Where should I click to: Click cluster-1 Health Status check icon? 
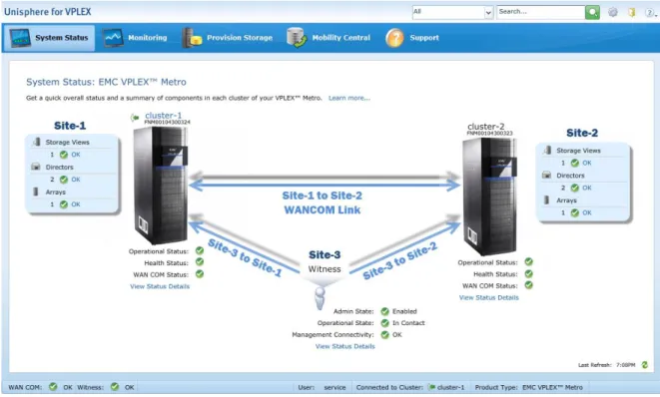(x=200, y=262)
